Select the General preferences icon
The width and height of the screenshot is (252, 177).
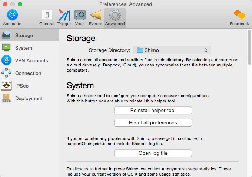tap(47, 15)
